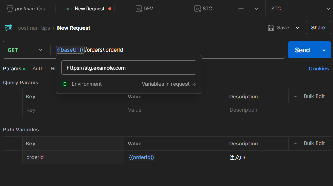Click the DEV tab environment icon
This screenshot has height=186, width=333.
coord(138,9)
